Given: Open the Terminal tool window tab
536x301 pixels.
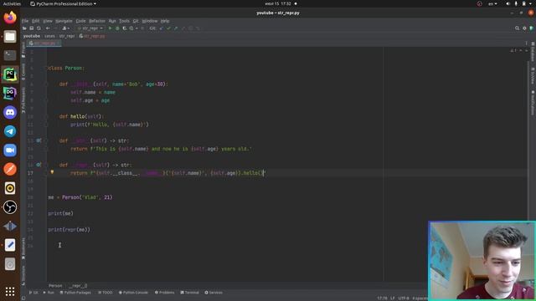Looking at the screenshot, I should coord(190,293).
